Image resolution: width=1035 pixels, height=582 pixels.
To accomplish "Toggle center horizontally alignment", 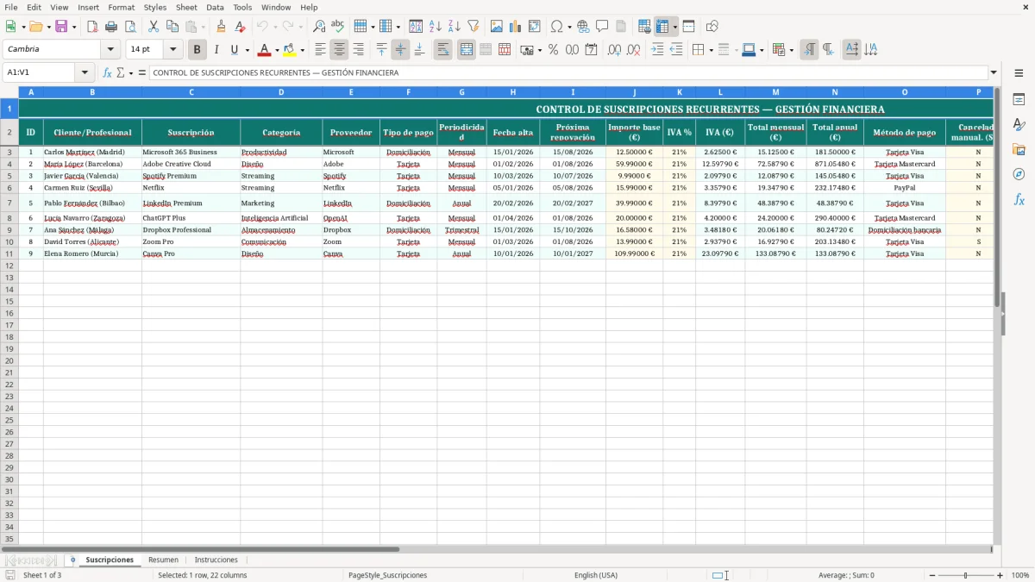I will click(x=340, y=50).
